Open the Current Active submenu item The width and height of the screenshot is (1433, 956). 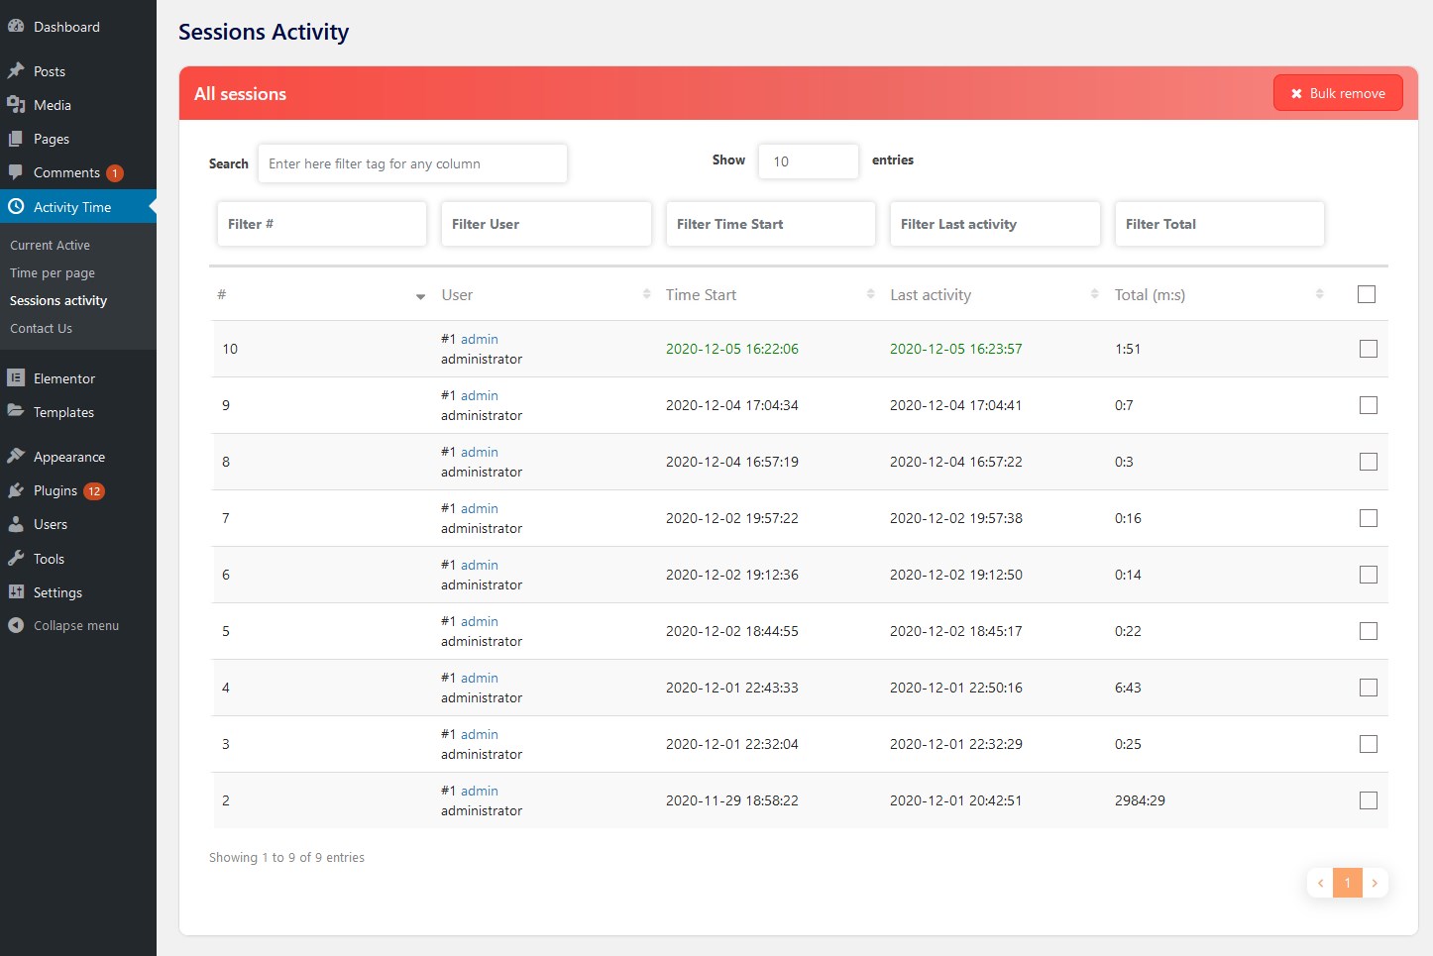(x=50, y=246)
